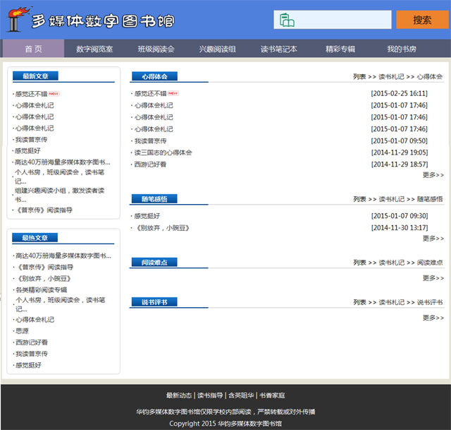
Task: Click the book icon in search box
Action: (x=286, y=20)
